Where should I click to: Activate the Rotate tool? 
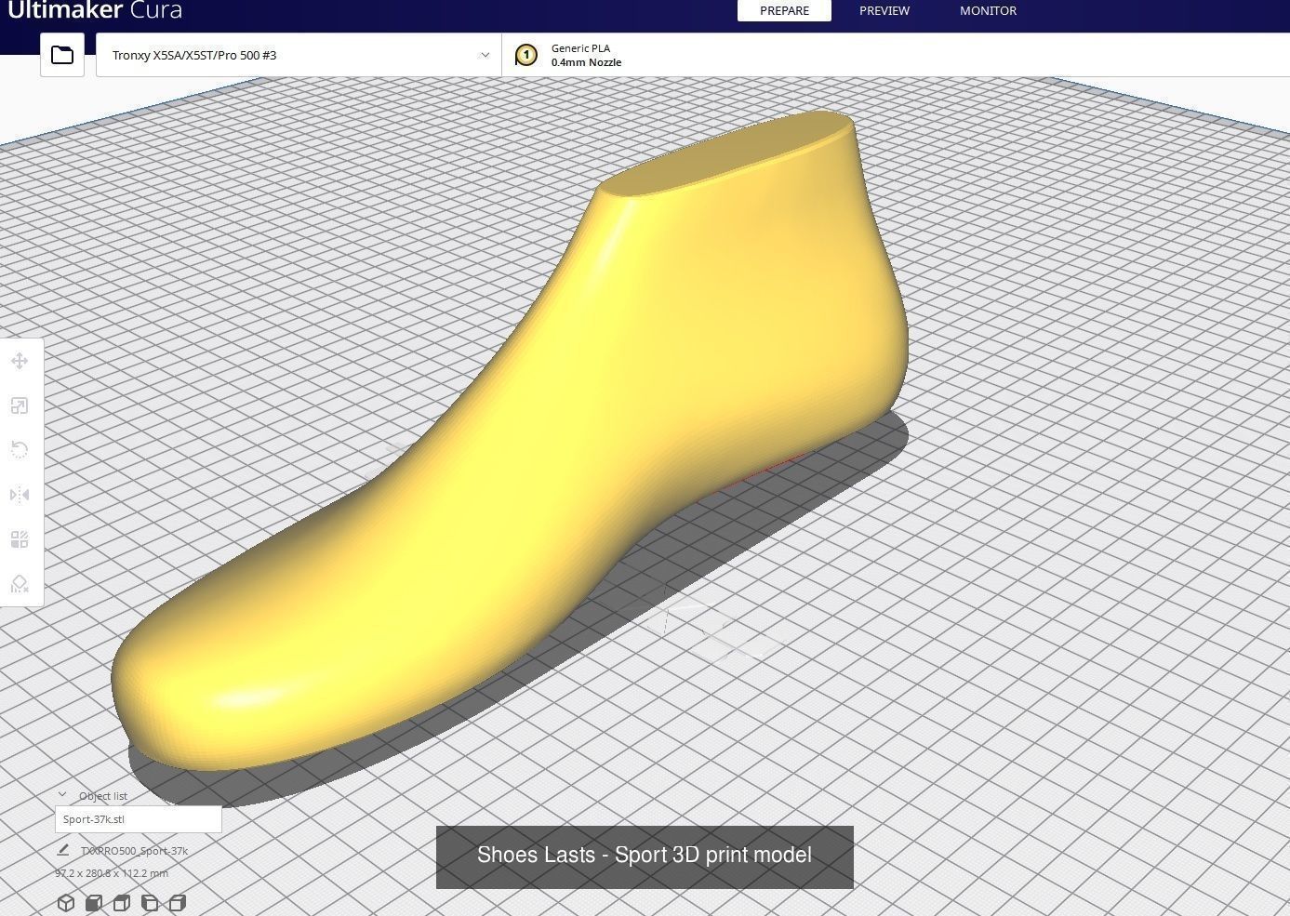20,450
